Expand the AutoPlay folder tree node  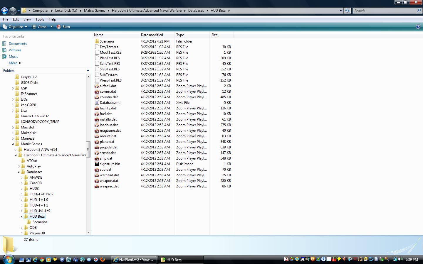19,166
